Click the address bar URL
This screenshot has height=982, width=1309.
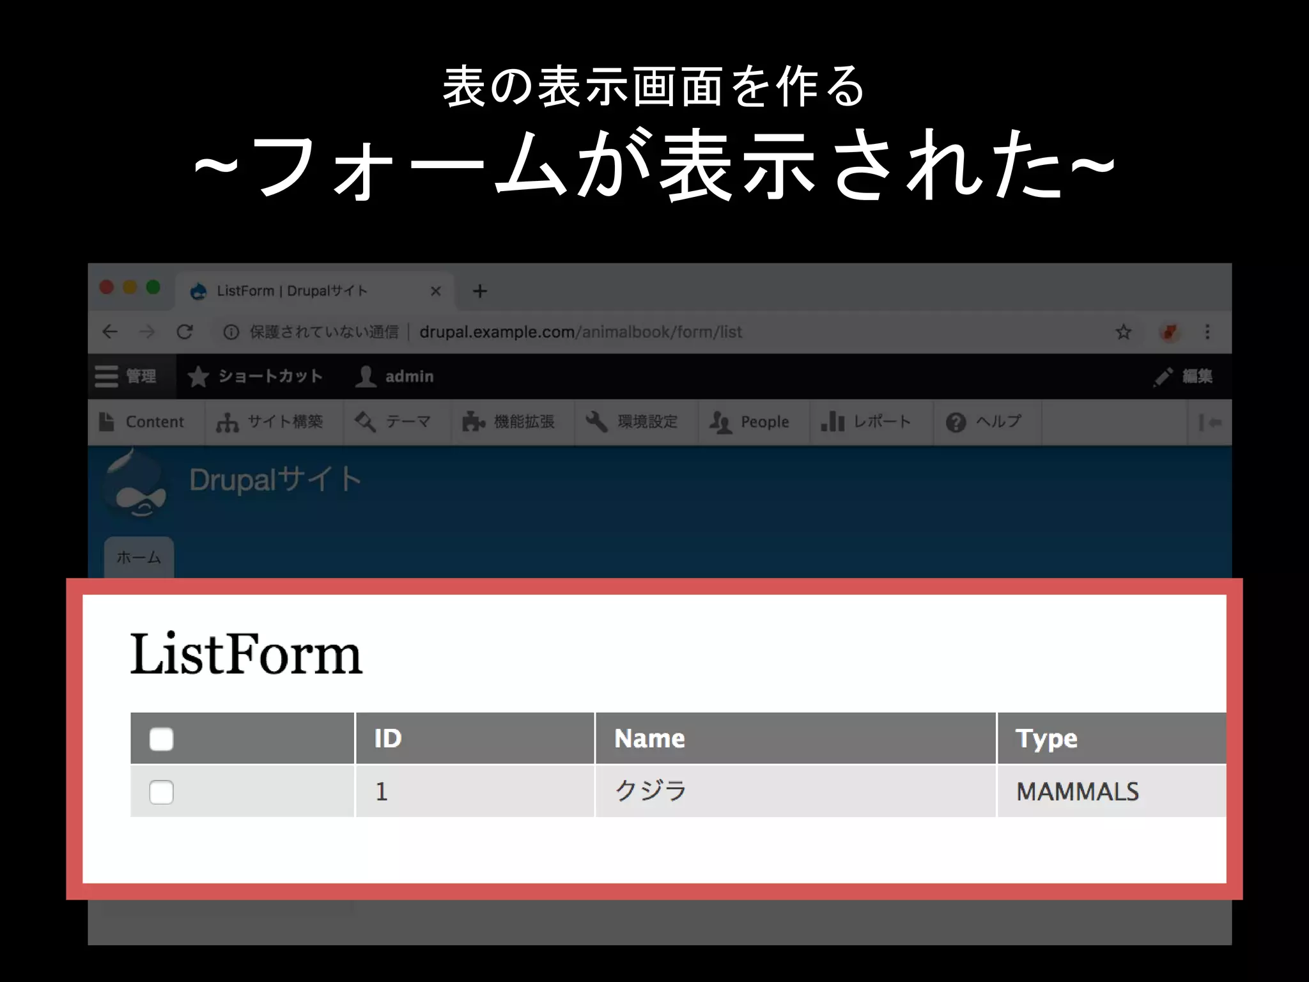click(x=580, y=332)
